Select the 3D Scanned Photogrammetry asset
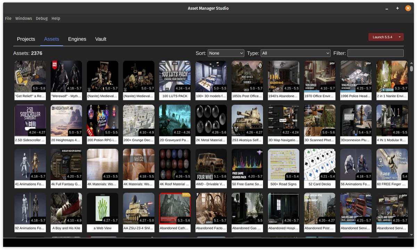The image size is (417, 250). click(x=320, y=124)
